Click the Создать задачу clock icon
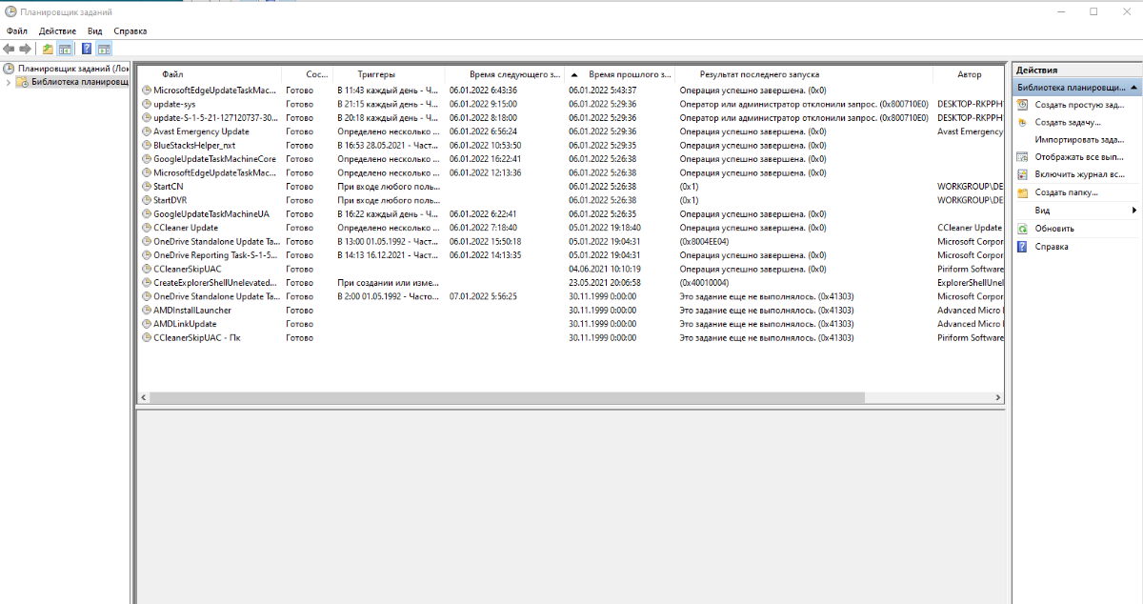 pyautogui.click(x=1023, y=122)
